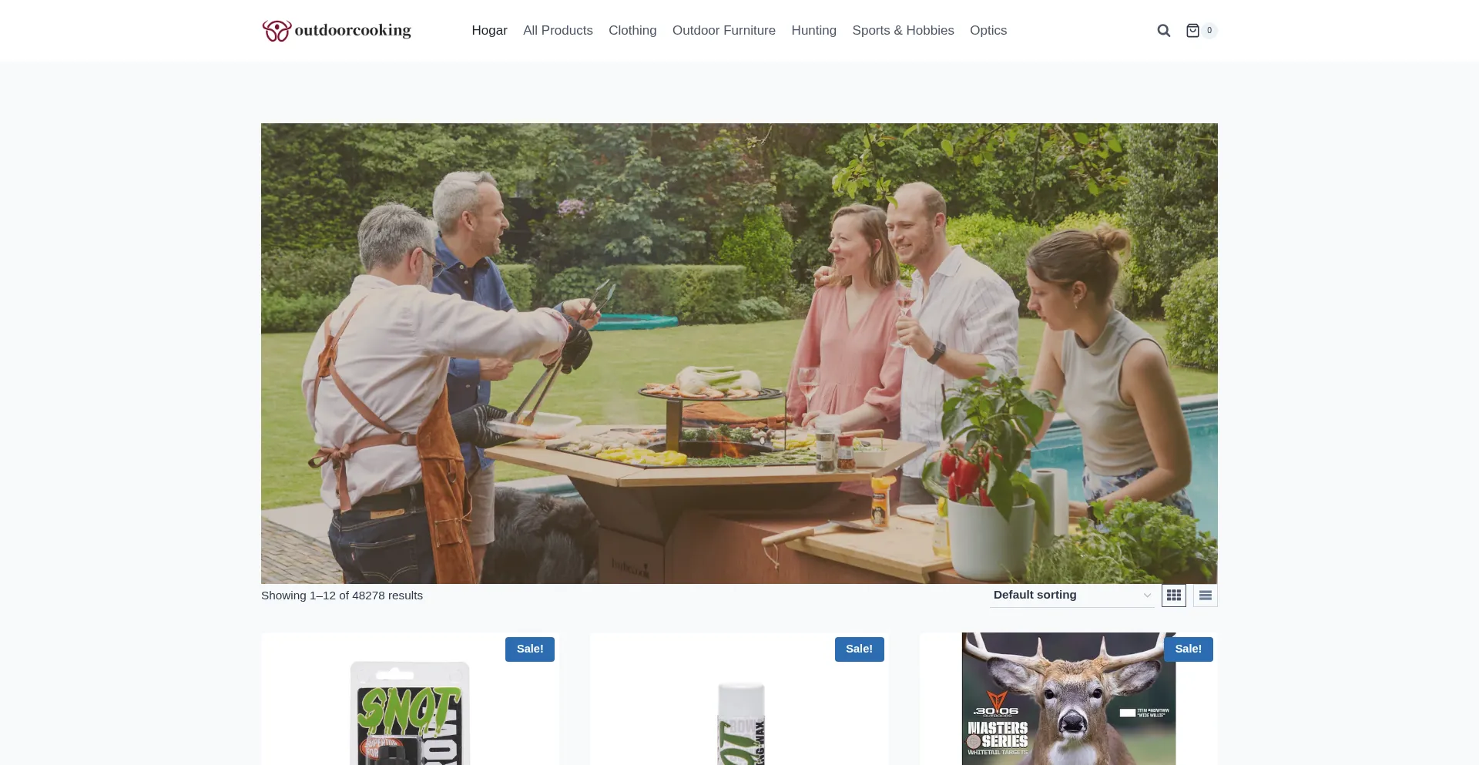Open Outdoor Furniture category

(724, 31)
